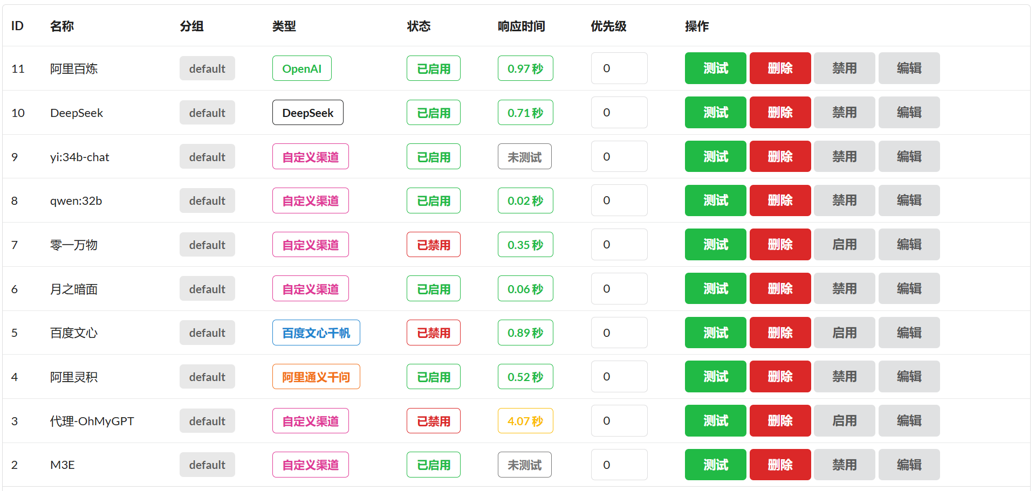Screen dimensions: 1035x491
Task: Click the 4.07 秒 response time tag
Action: (x=525, y=421)
